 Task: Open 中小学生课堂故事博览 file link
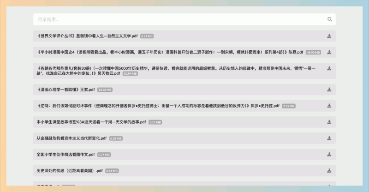coord(91,122)
